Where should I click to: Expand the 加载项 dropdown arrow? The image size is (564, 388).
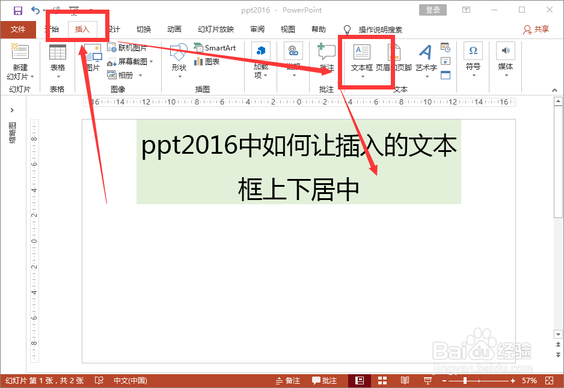265,76
